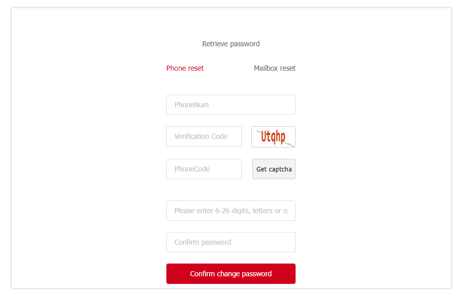Image resolution: width=466 pixels, height=290 pixels.
Task: Request an SMS code via Get captcha
Action: pos(274,169)
